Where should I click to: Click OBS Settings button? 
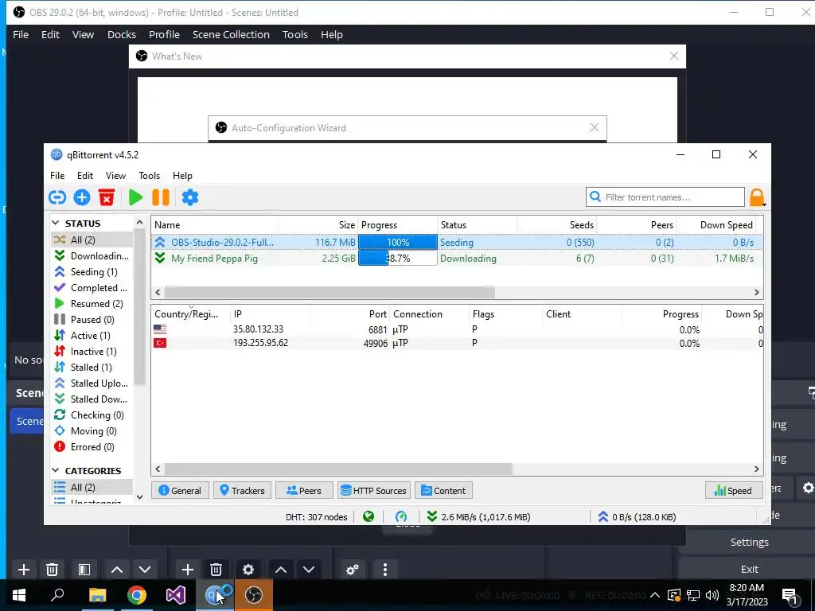tap(749, 542)
